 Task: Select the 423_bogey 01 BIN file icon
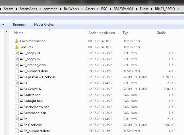[x=17, y=53]
